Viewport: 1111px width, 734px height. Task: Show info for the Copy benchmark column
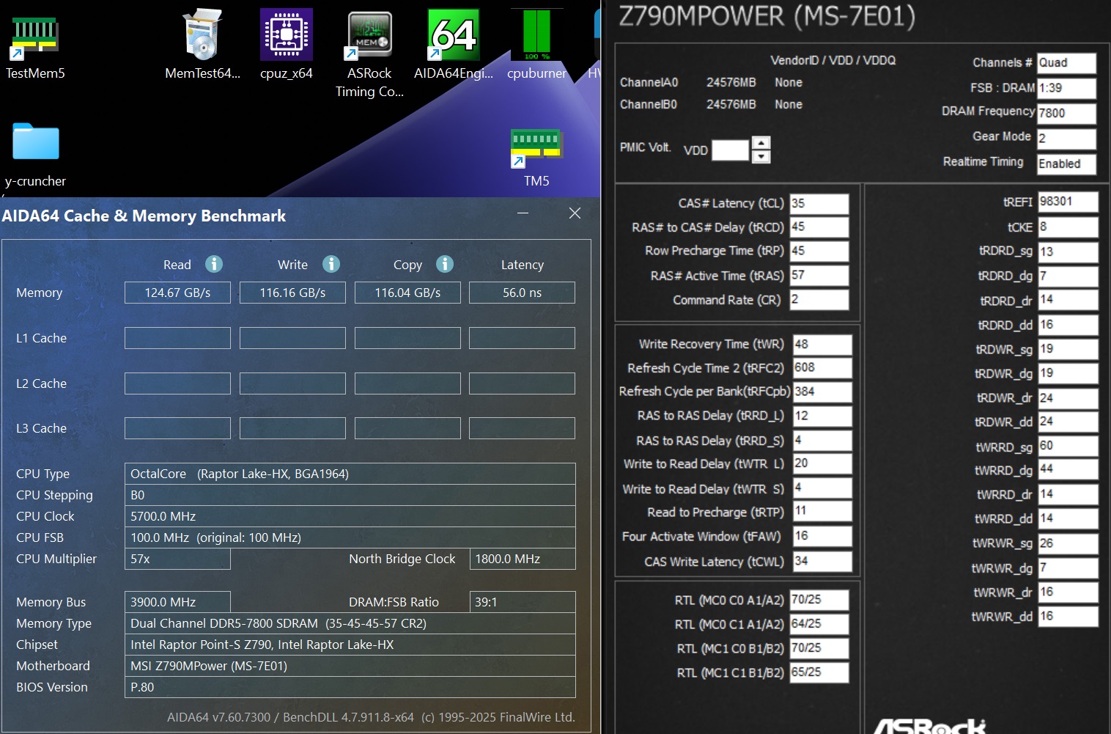[x=445, y=264]
